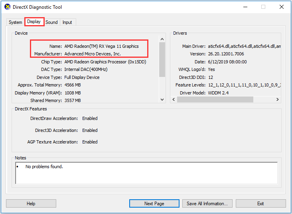Click Drivers list scroll left arrow
The width and height of the screenshot is (292, 214).
[x=174, y=99]
